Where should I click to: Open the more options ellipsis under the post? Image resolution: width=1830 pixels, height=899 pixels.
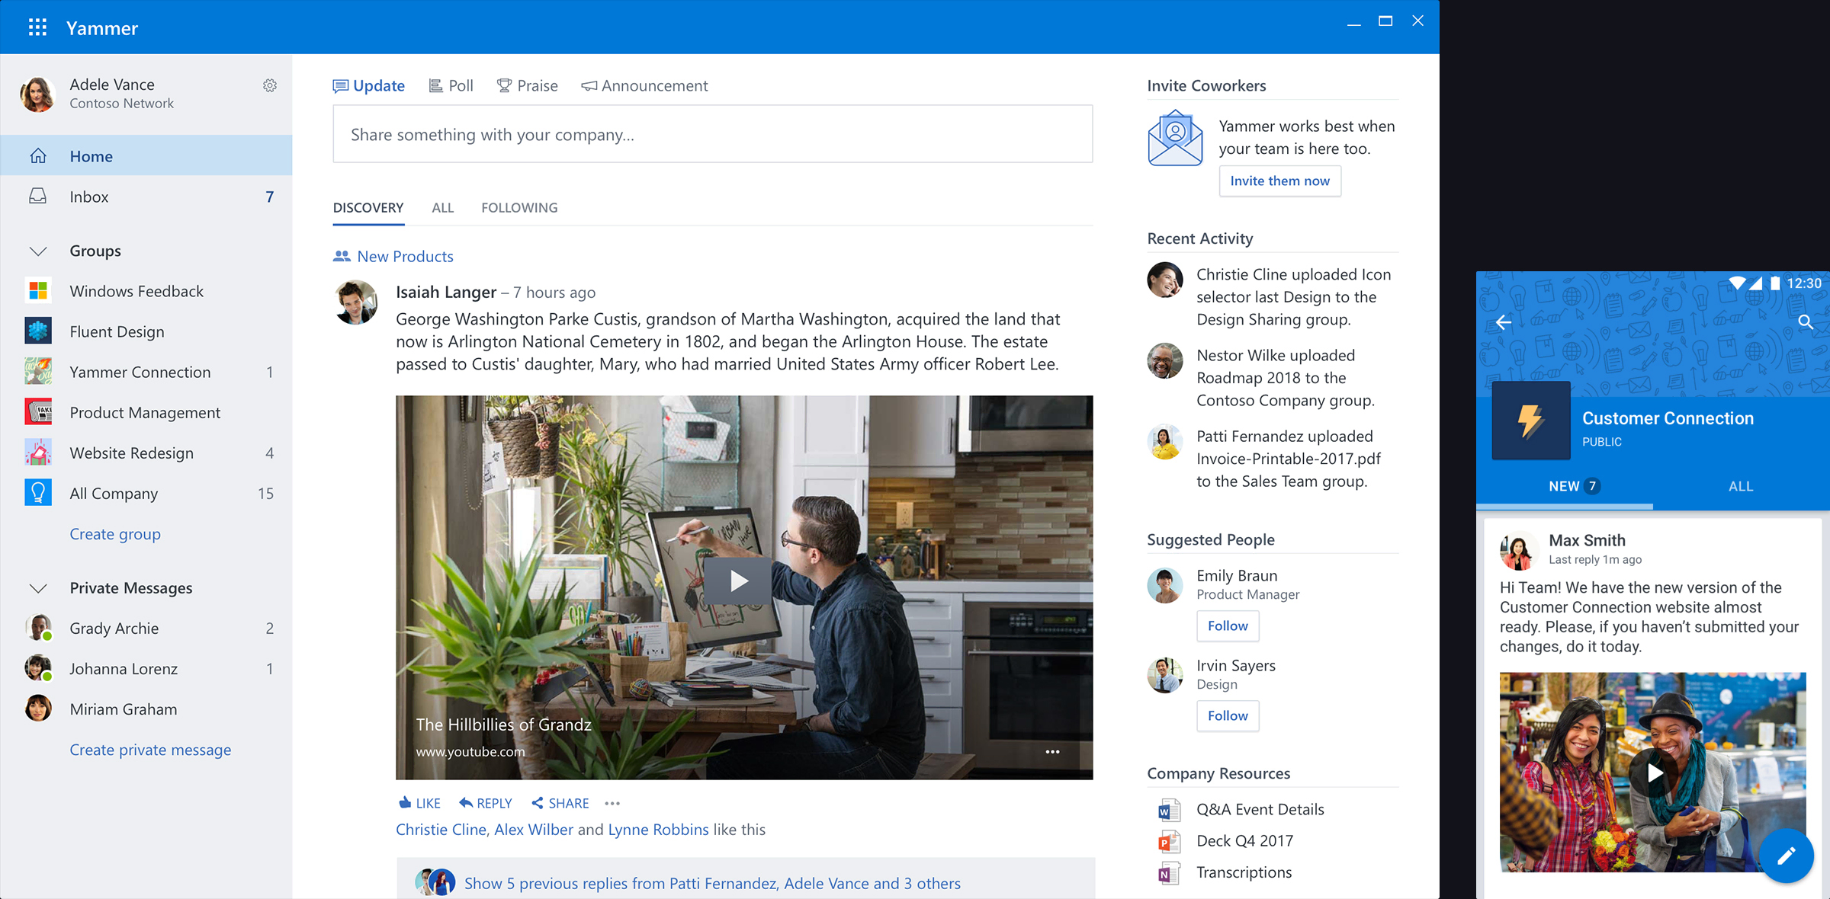coord(612,803)
